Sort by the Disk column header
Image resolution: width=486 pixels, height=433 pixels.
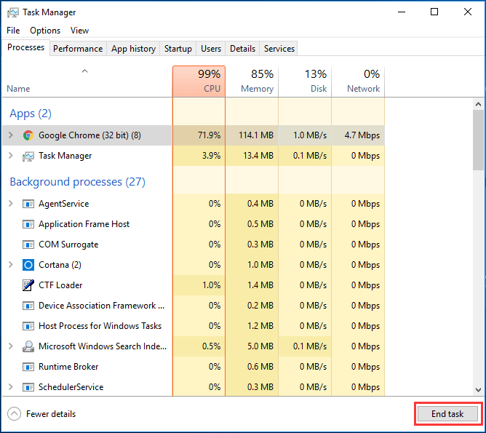[305, 82]
